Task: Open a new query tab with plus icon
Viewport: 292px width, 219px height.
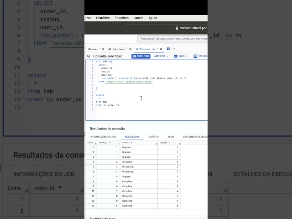Action: point(168,49)
